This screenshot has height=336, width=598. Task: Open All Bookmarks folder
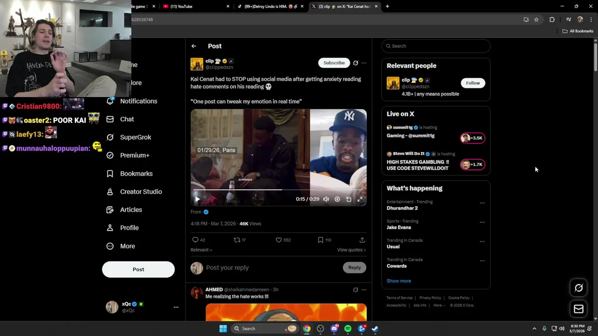(578, 31)
